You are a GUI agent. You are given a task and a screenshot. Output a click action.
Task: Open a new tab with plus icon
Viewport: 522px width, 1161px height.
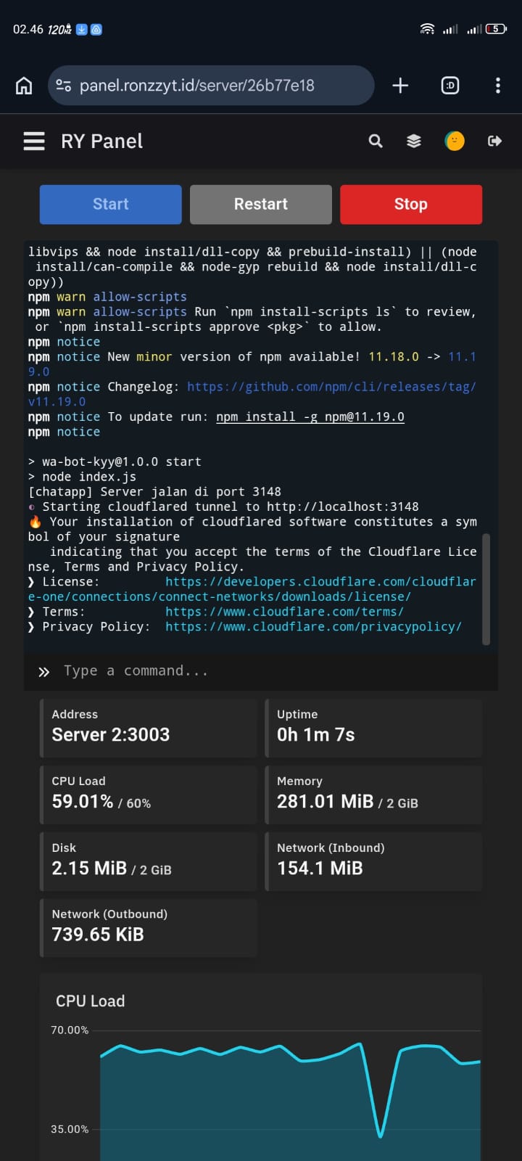pos(400,86)
